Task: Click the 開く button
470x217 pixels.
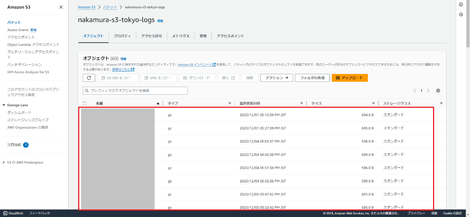Action: [228, 78]
